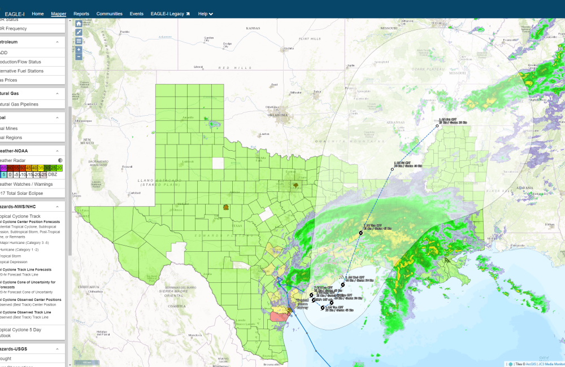Click the 'Hurricane (Category 1 -2)' legend entry

19,250
